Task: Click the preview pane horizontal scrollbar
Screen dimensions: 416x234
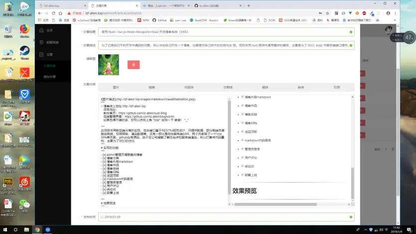Action: [x=276, y=204]
